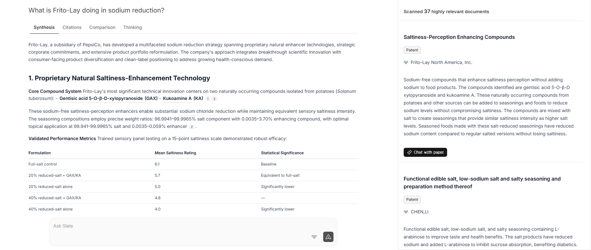Click the authors icon next to CHEN,LI

coord(406,212)
